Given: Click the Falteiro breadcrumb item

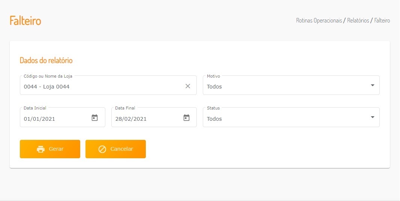Looking at the screenshot, I should [382, 21].
